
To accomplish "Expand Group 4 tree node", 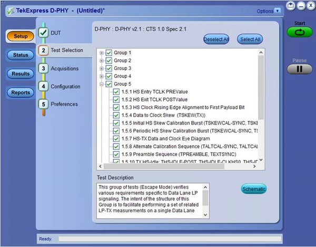I will (102, 76).
